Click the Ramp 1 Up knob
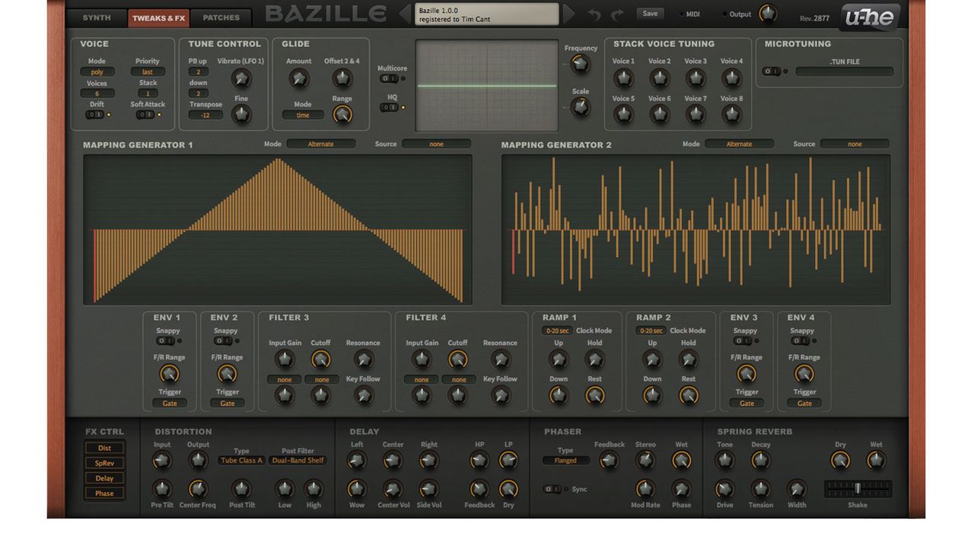The image size is (974, 547). pos(559,359)
